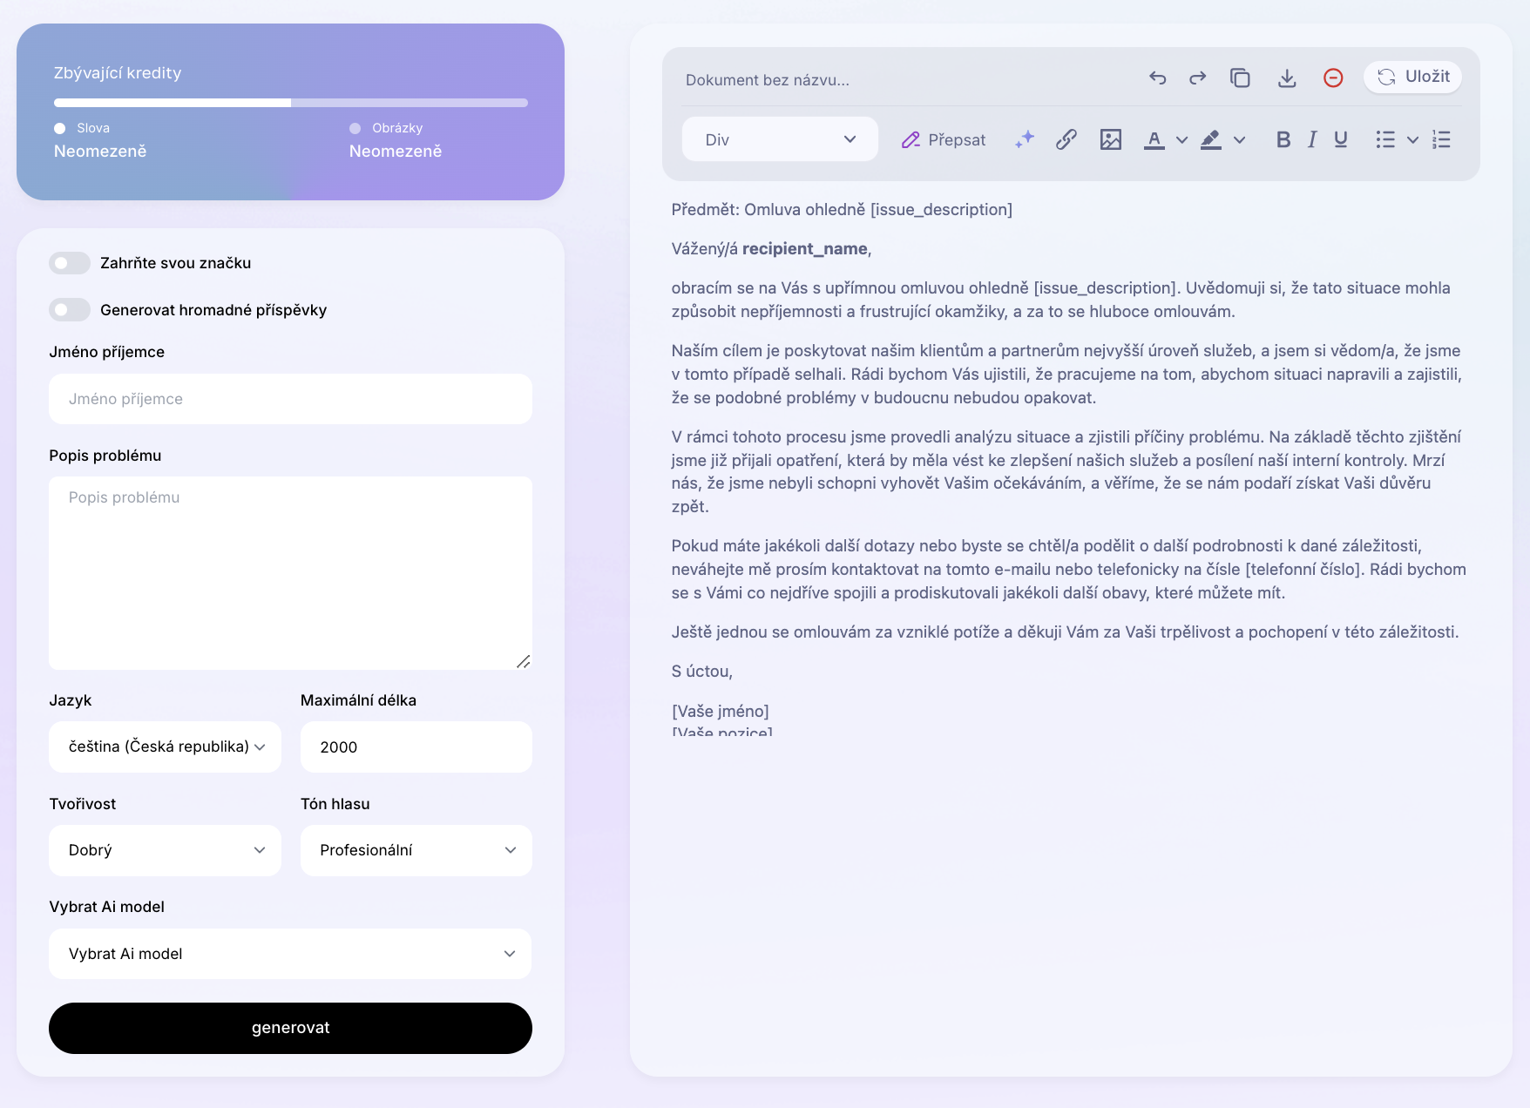Click the resize handle of Popis problému
This screenshot has height=1108, width=1530.
coord(523,661)
